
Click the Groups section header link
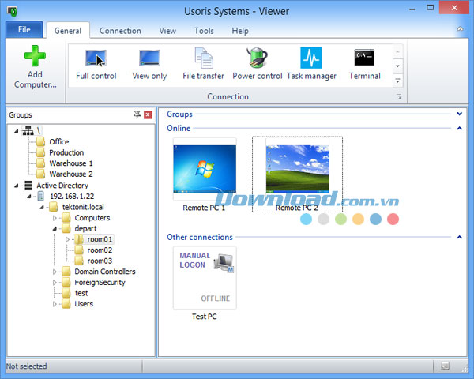[x=179, y=114]
